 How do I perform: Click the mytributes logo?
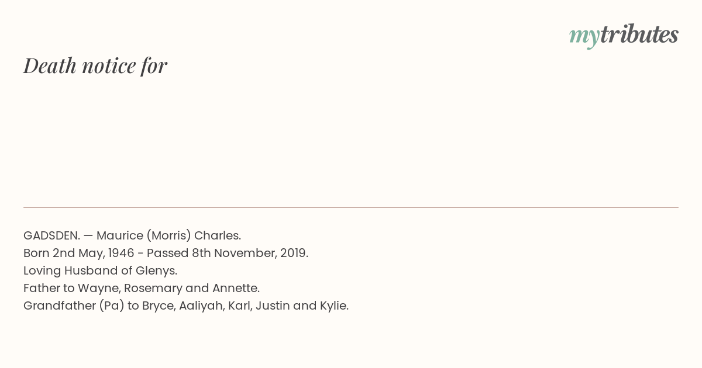tap(624, 36)
